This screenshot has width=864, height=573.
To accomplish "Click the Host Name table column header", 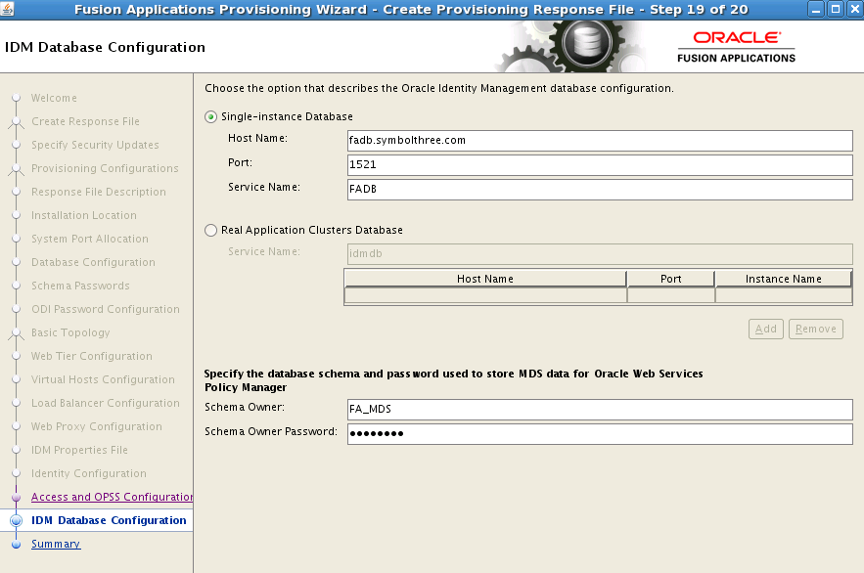I will (x=485, y=279).
